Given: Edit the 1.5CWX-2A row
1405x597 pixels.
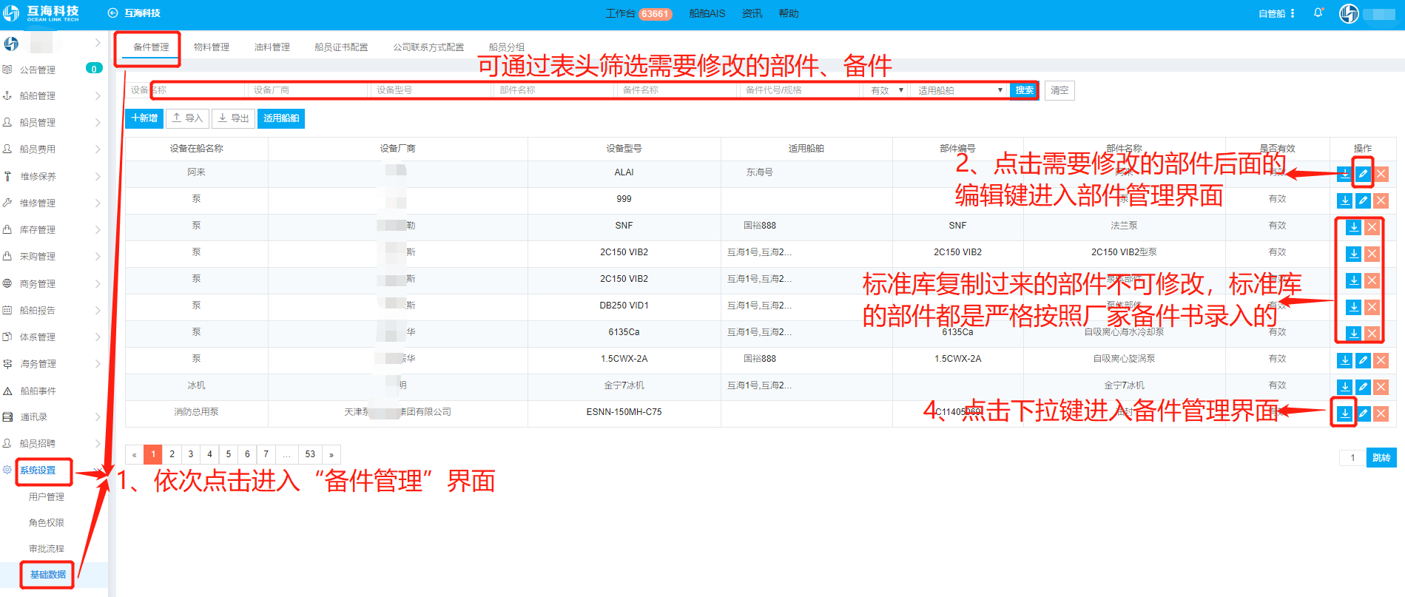Looking at the screenshot, I should pos(1363,360).
